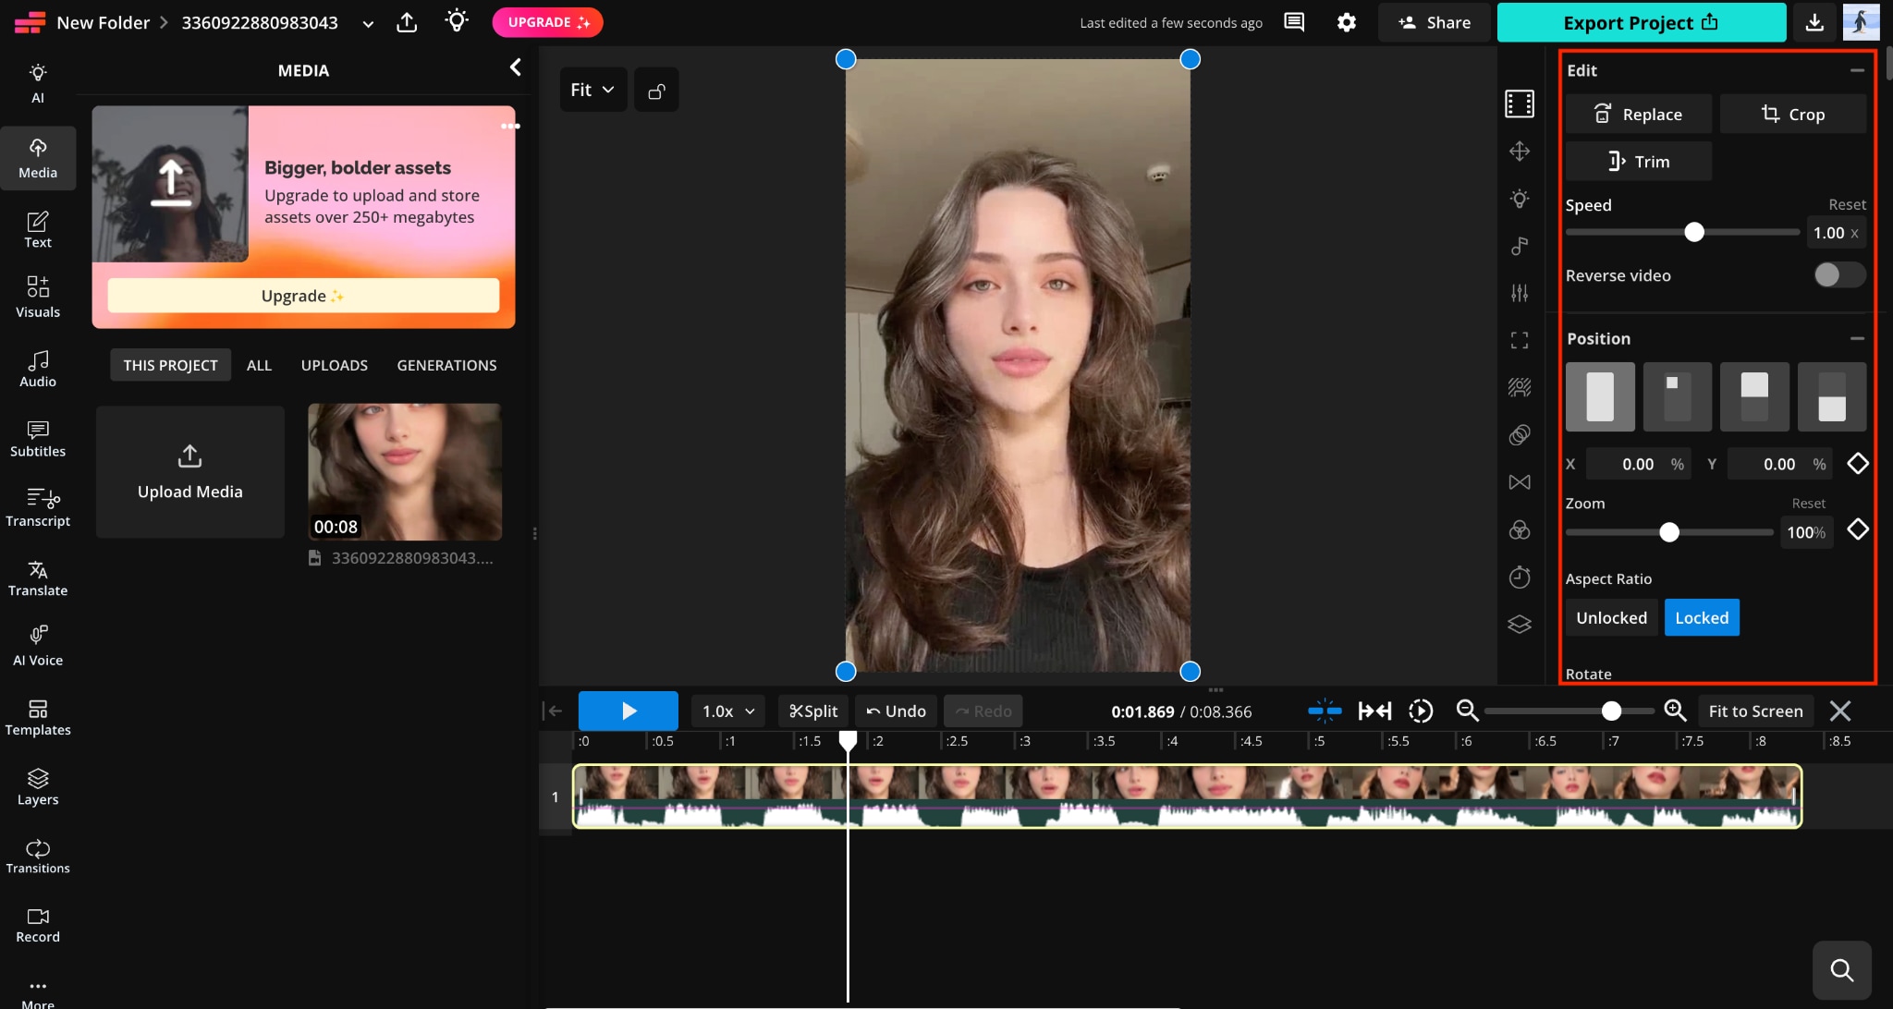The image size is (1893, 1009).
Task: Open the Transcript sidebar panel
Action: coord(38,508)
